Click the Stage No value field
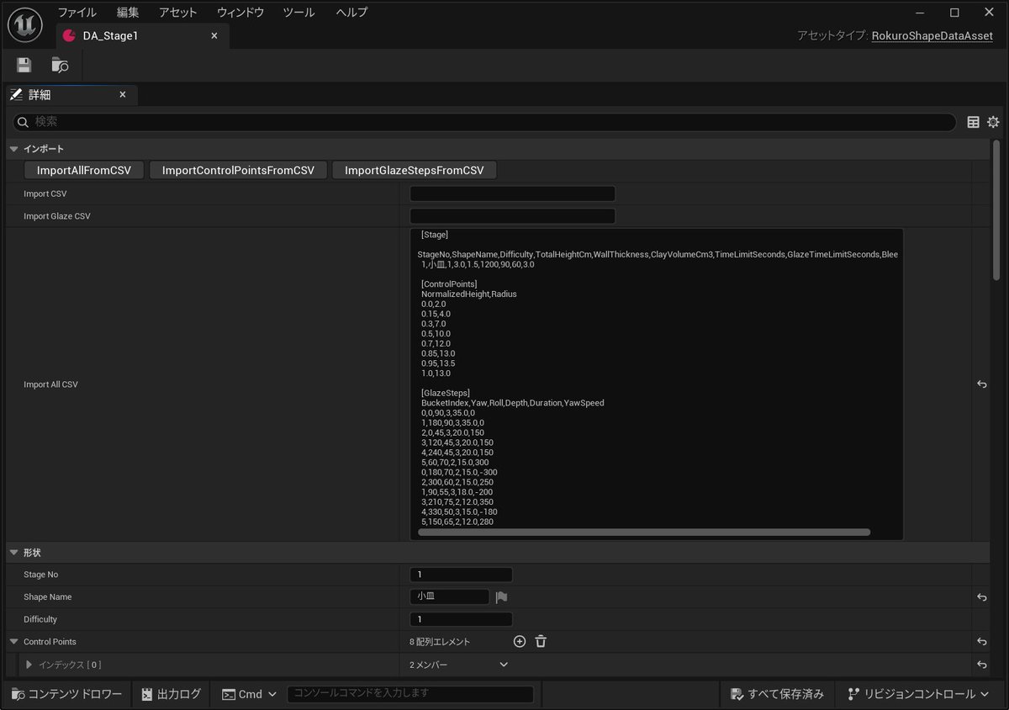1009x710 pixels. 461,575
